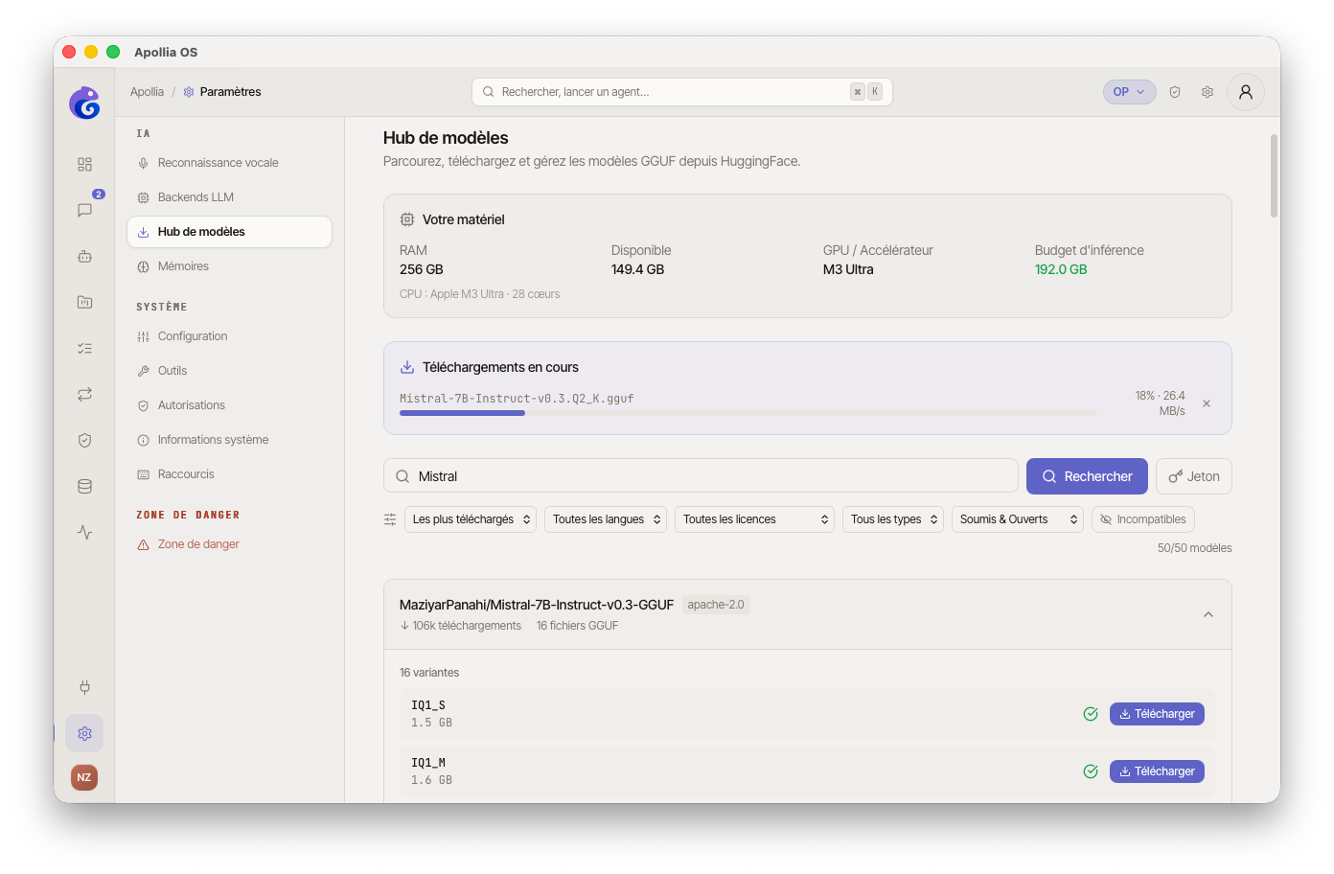This screenshot has height=874, width=1334.
Task: Click the compatibility check icon on IQ1_M row
Action: [x=1091, y=771]
